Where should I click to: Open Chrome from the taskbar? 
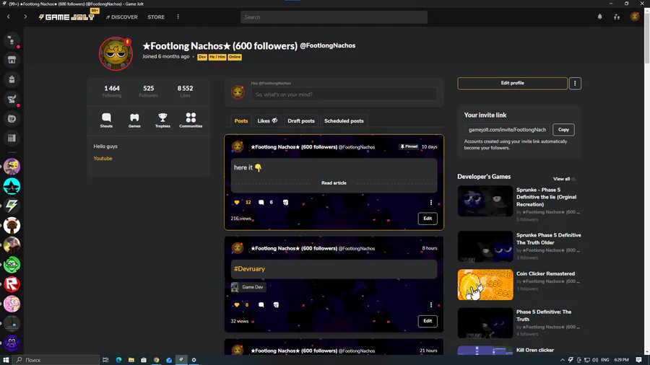point(156,360)
